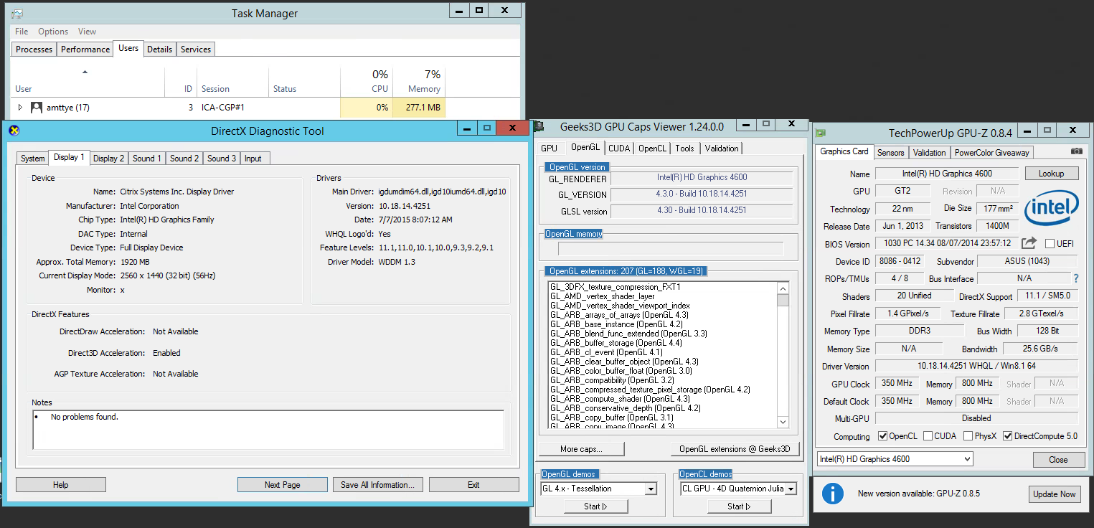Screen dimensions: 1094x528
Task: Open the OpenCL demos dropdown showing 4D Quaternion Julia
Action: (738, 489)
